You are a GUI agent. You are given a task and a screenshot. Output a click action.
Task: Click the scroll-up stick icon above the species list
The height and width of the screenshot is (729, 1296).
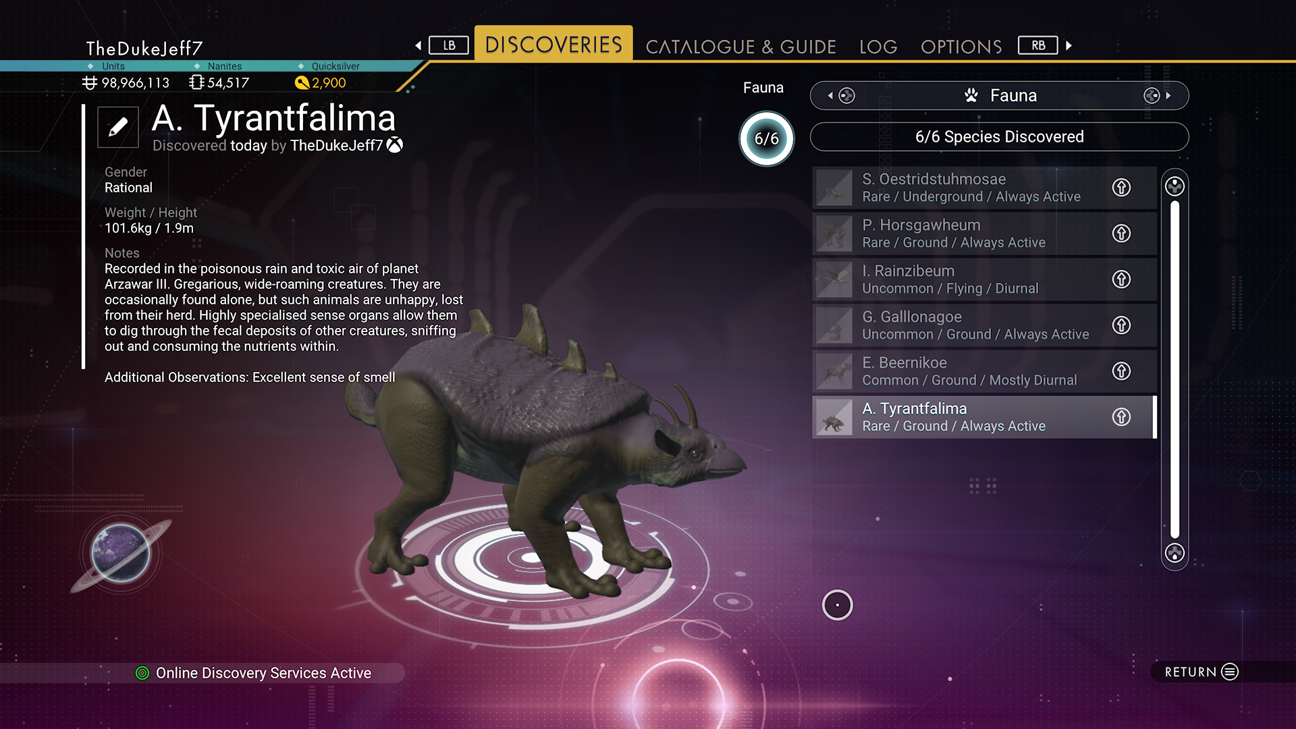click(x=1174, y=186)
